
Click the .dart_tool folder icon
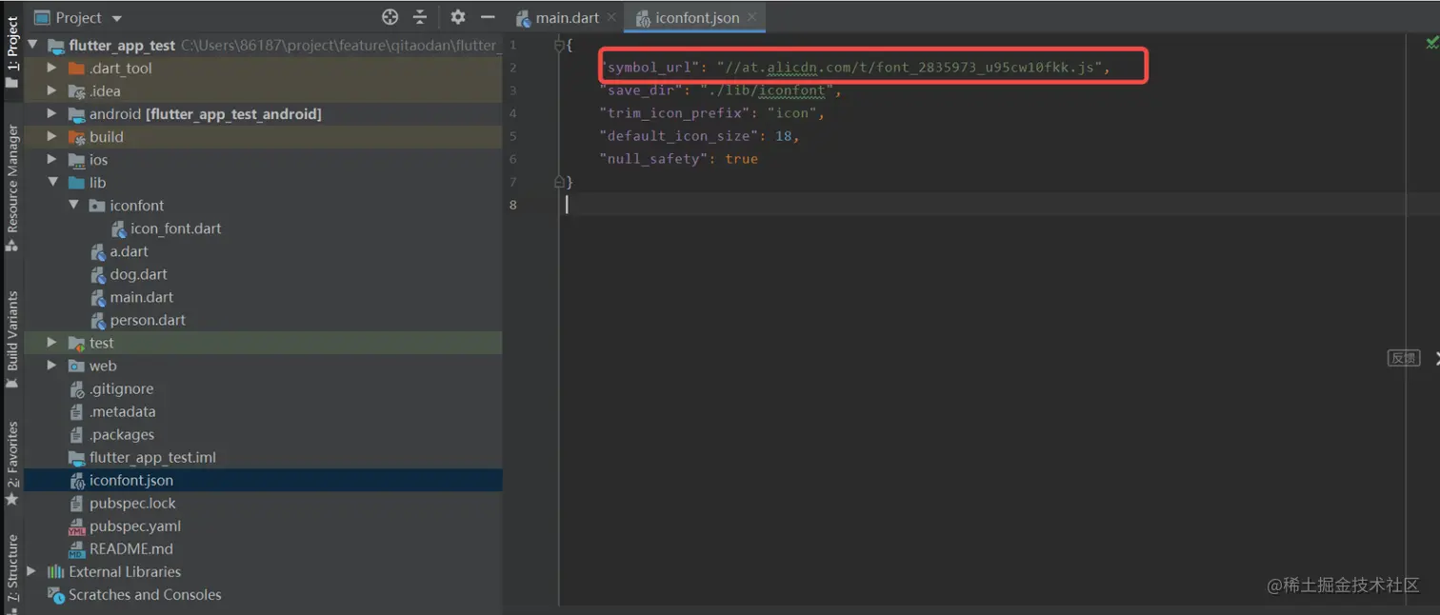pos(77,68)
